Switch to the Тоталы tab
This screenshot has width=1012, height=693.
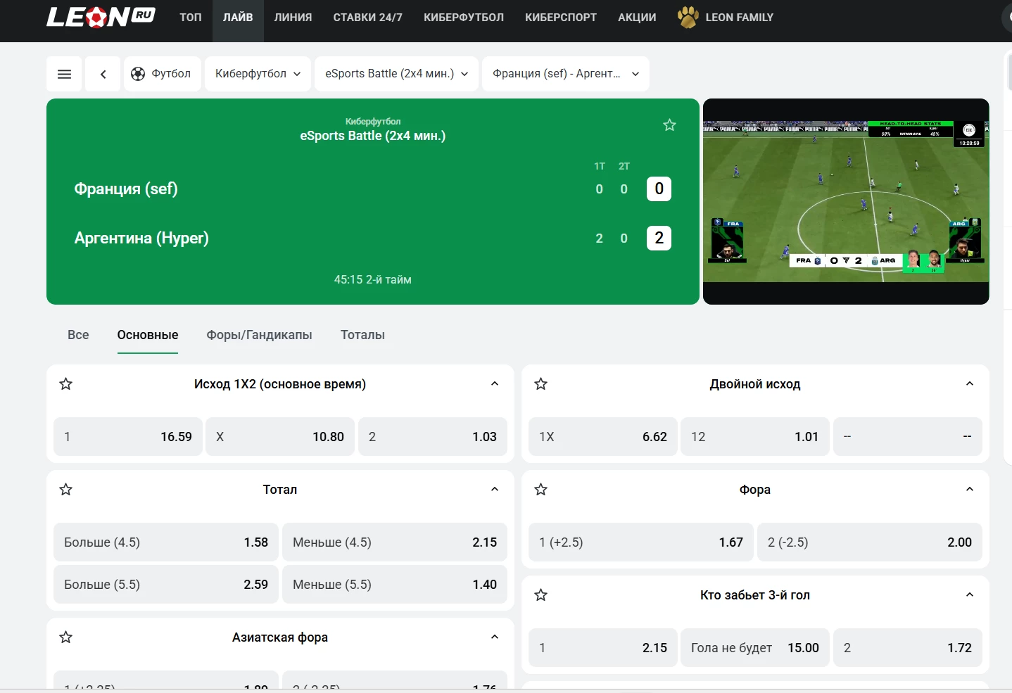tap(362, 335)
